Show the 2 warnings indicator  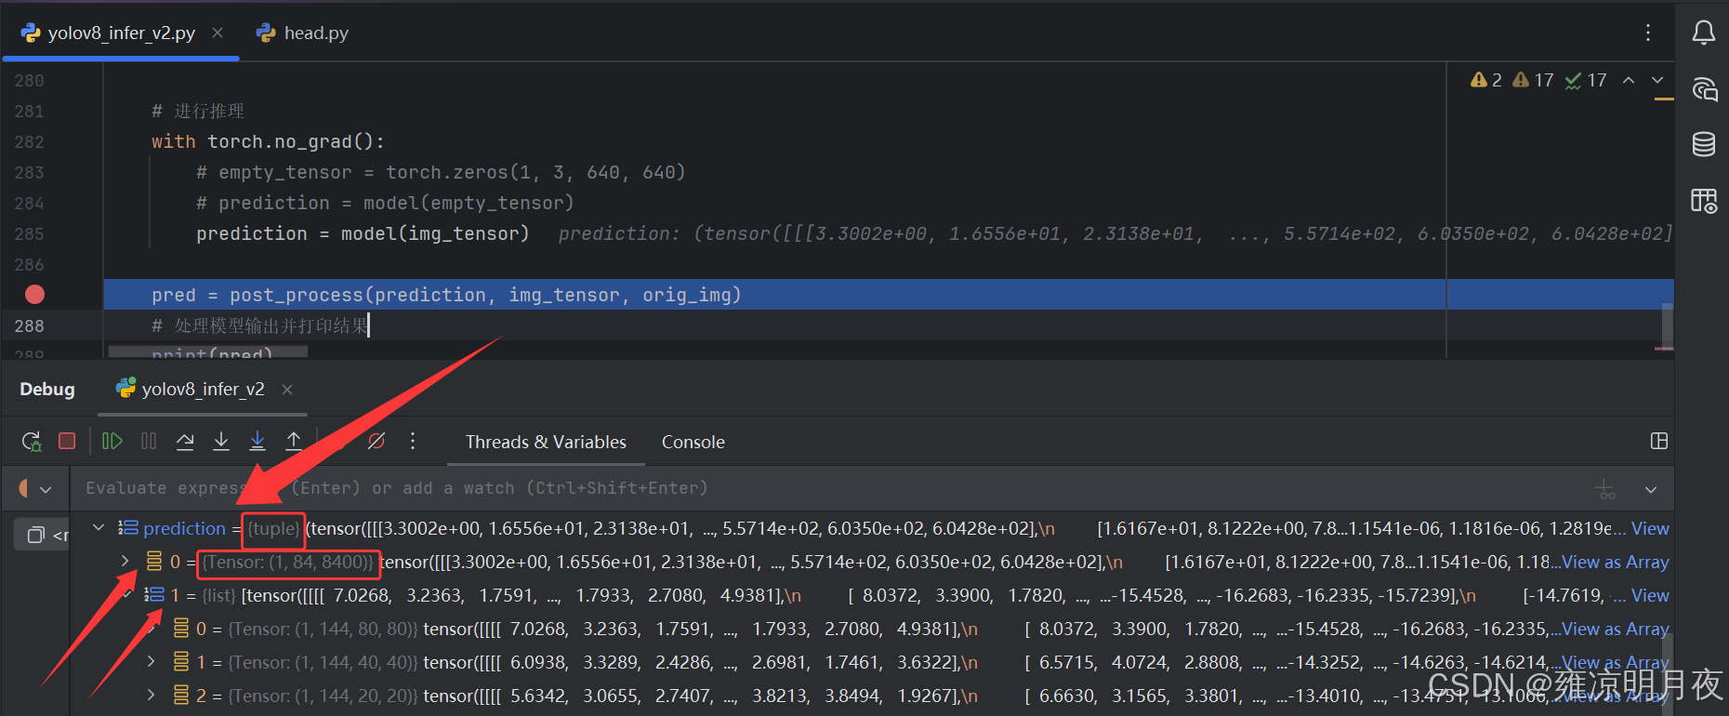click(1486, 80)
